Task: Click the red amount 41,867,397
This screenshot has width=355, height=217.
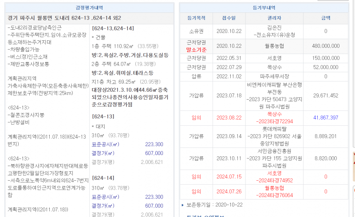Action: (325, 117)
